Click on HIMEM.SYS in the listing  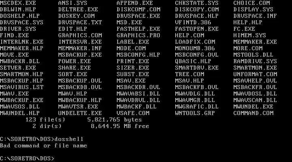249,35
